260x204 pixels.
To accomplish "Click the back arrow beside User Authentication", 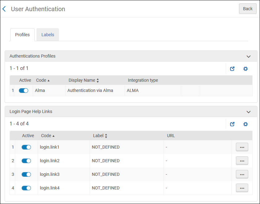I will [4, 9].
